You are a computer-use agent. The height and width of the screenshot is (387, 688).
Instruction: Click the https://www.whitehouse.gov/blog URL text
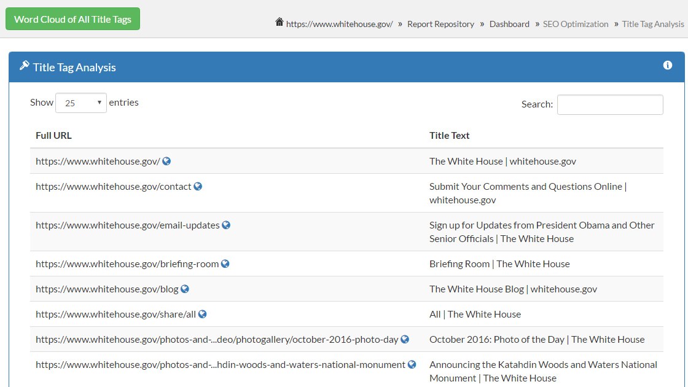click(107, 289)
